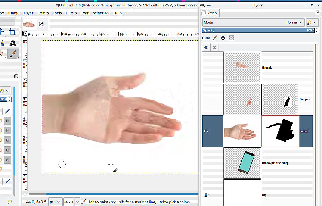The image size is (322, 206).
Task: Click the upper pencil edit icon in tool options
Action: coord(7,112)
